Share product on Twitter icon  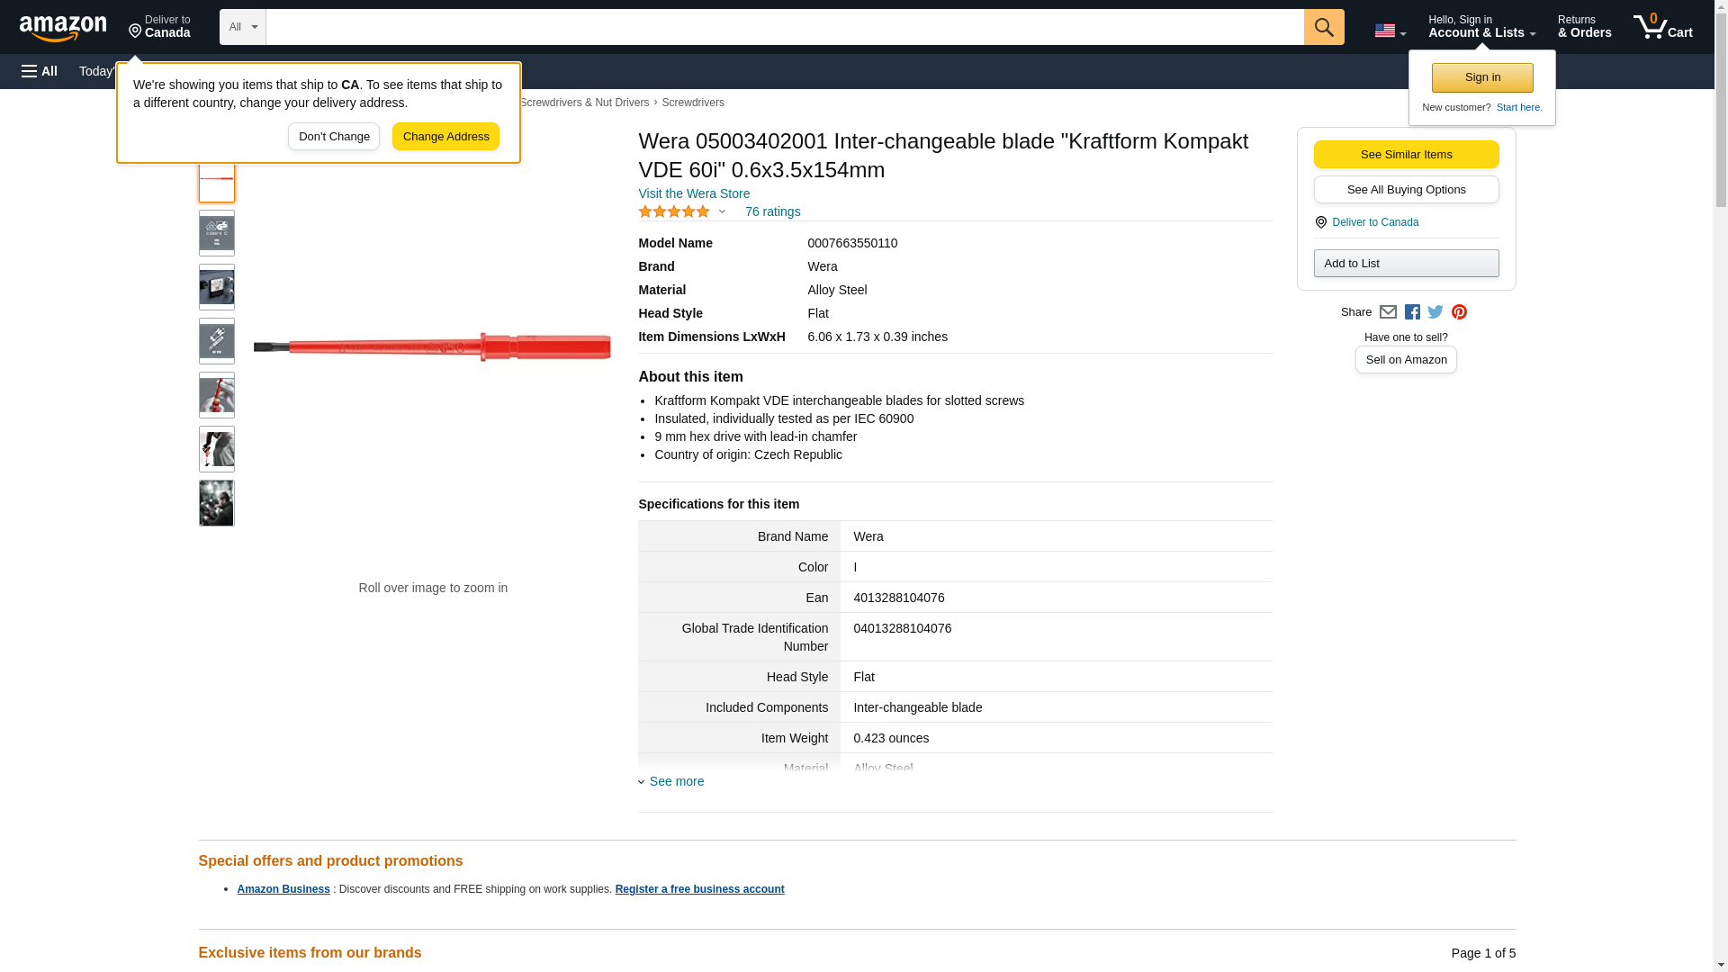(1435, 312)
